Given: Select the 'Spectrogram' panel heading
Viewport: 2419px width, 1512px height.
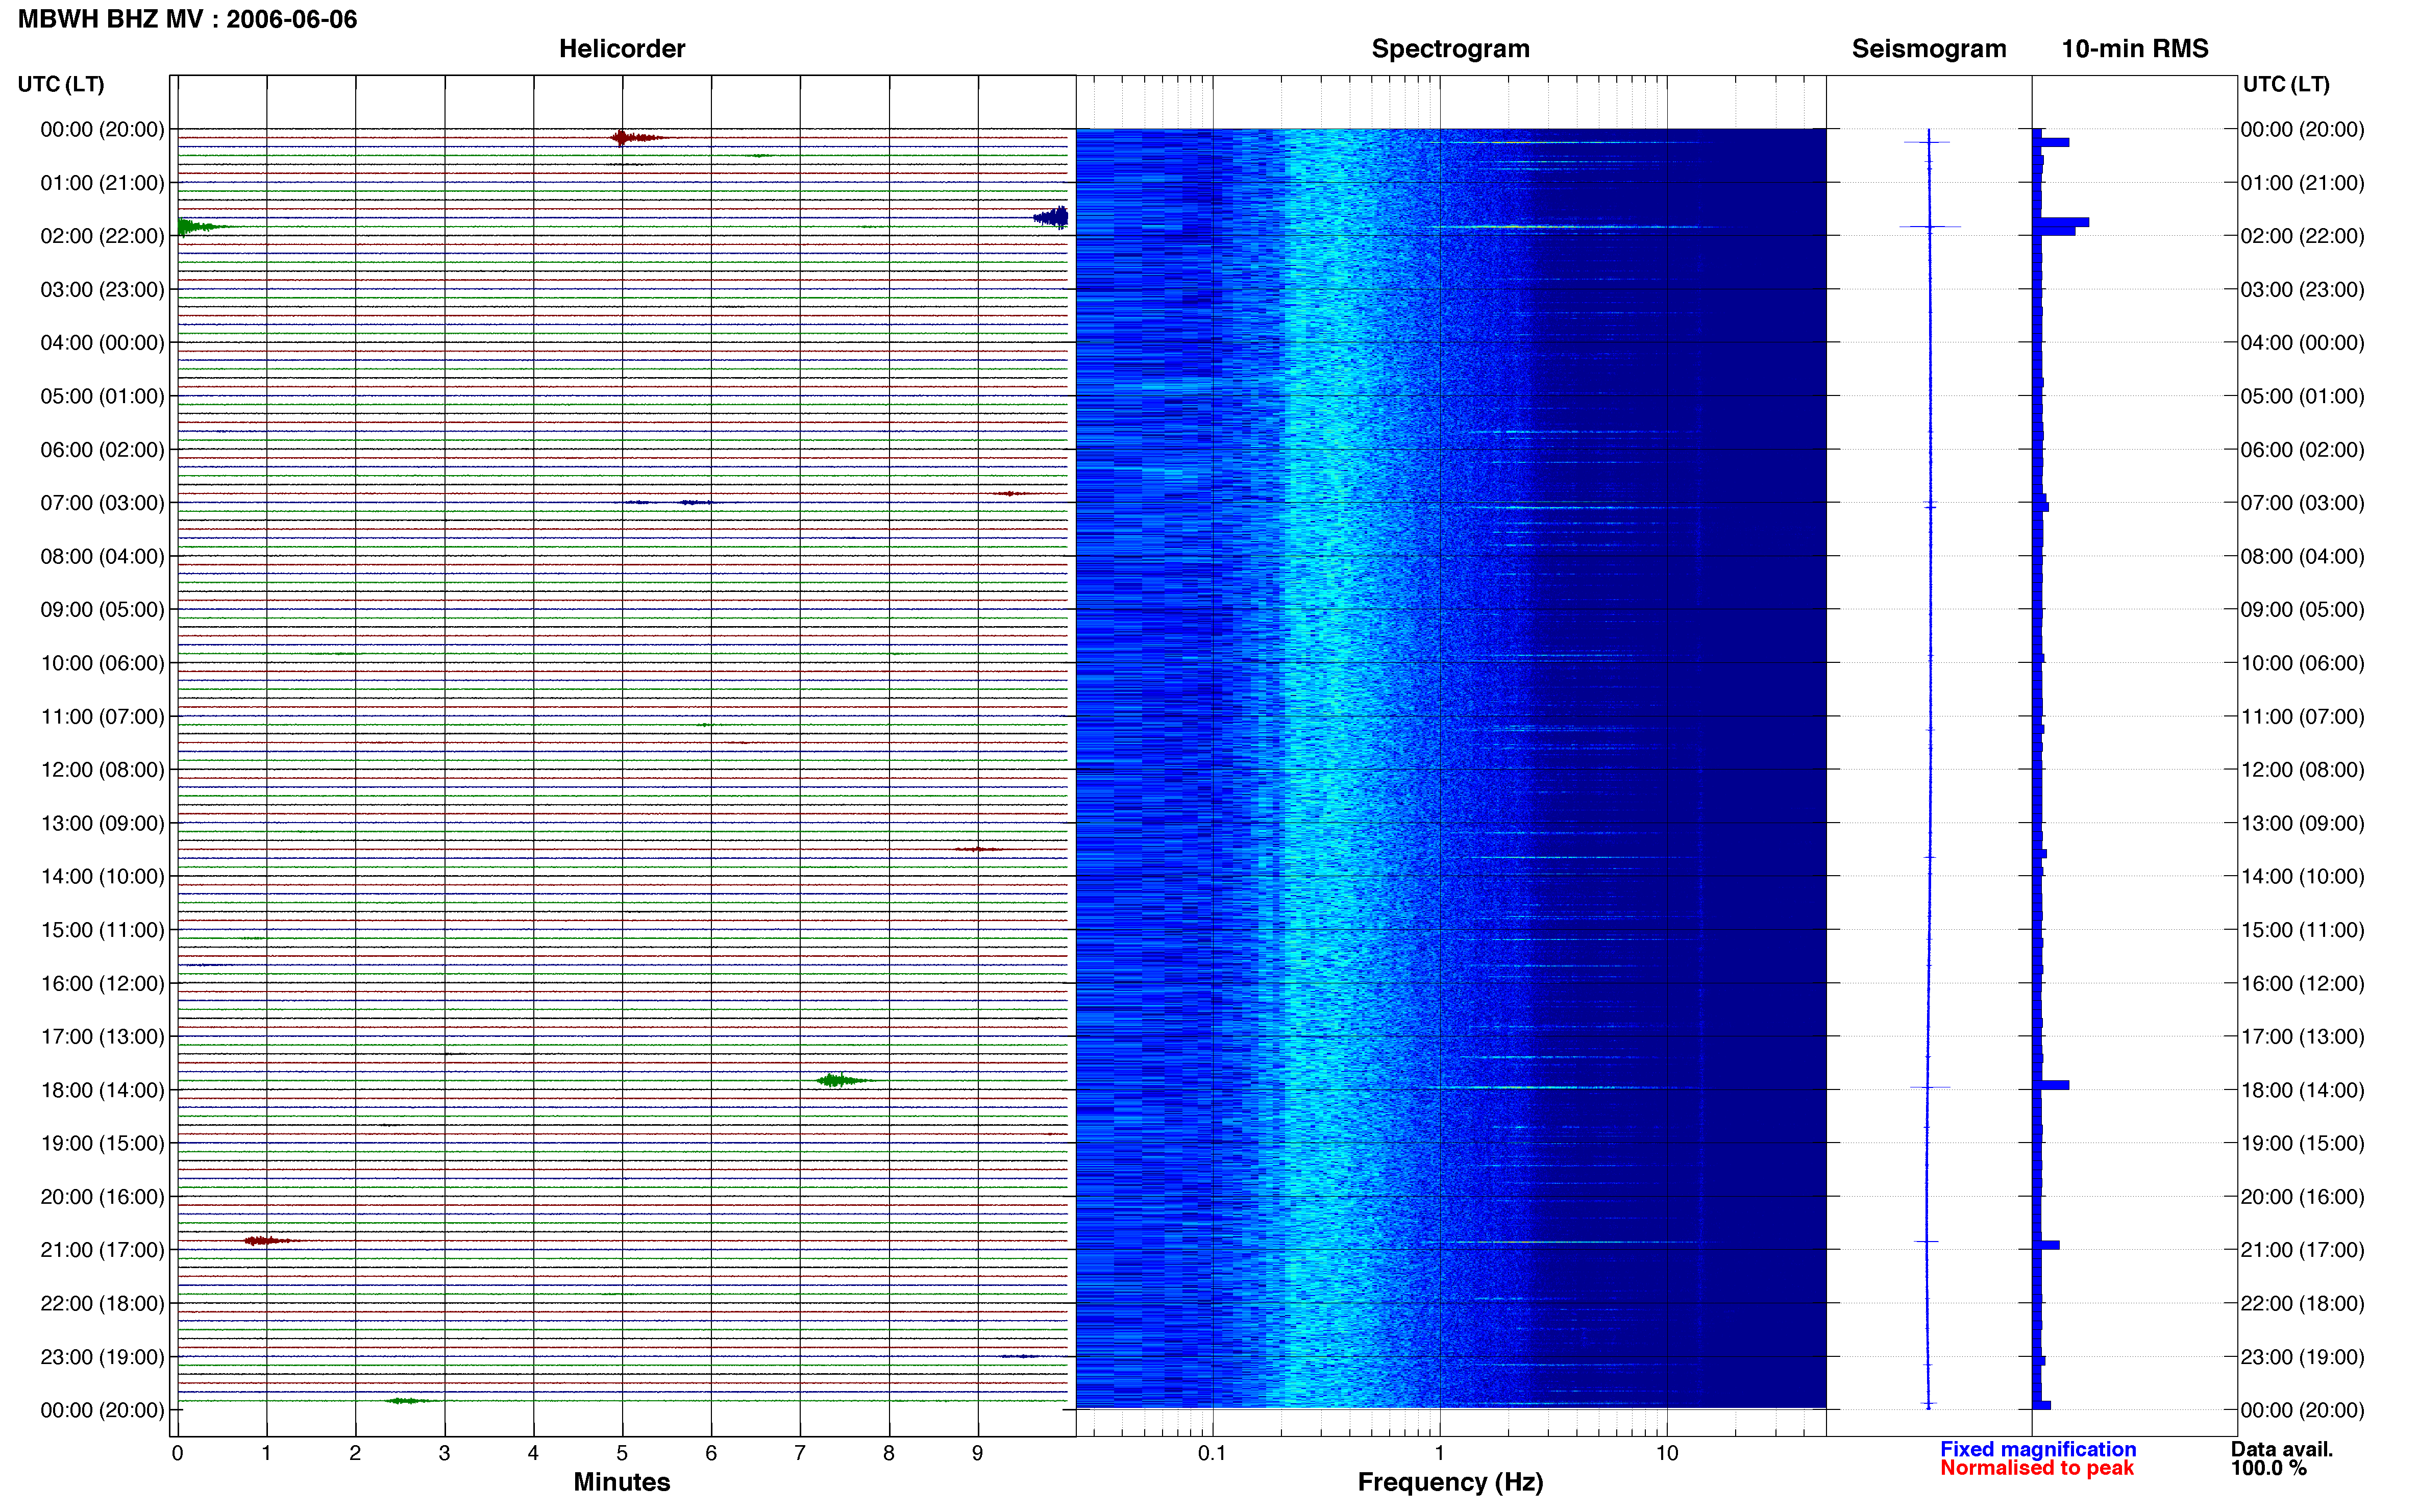Looking at the screenshot, I should (x=1450, y=49).
